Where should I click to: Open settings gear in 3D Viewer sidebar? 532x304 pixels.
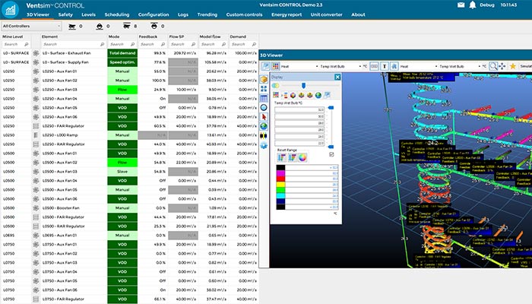[x=264, y=144]
